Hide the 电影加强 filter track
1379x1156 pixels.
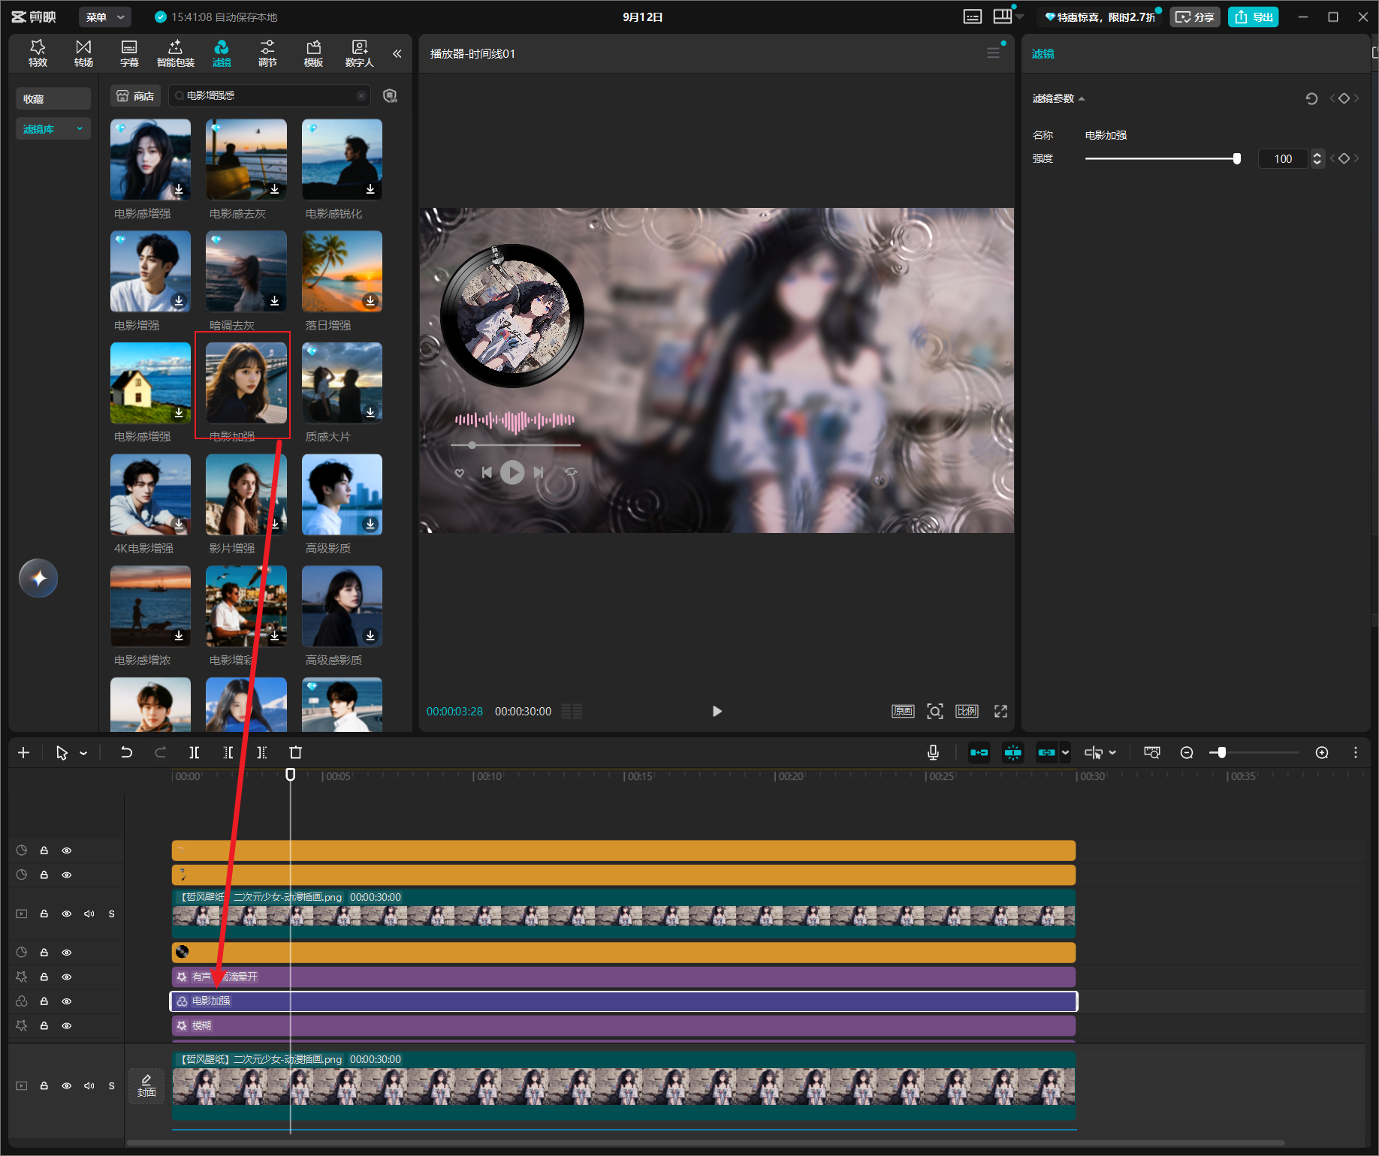(x=67, y=1001)
